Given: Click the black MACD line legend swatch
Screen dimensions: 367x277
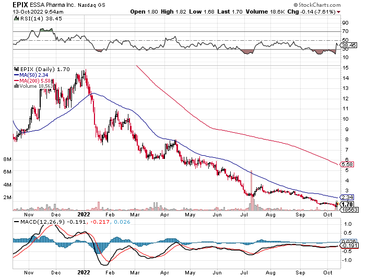Looking at the screenshot, I should 16,222.
